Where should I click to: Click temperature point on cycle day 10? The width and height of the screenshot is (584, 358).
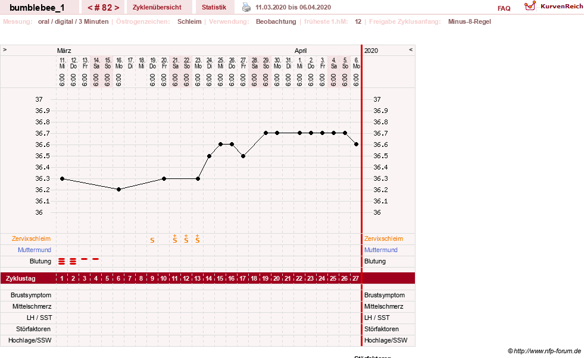164,178
